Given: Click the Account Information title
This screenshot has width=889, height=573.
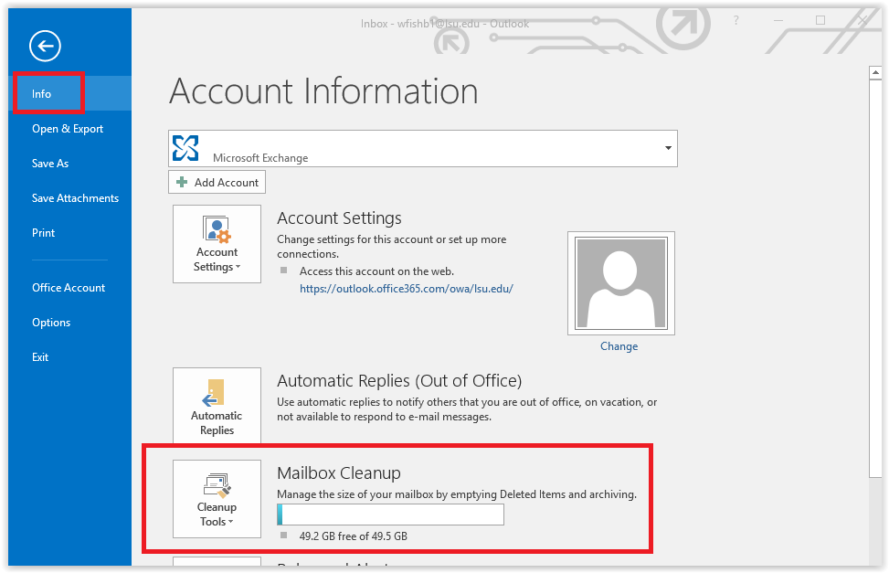Looking at the screenshot, I should 323,90.
